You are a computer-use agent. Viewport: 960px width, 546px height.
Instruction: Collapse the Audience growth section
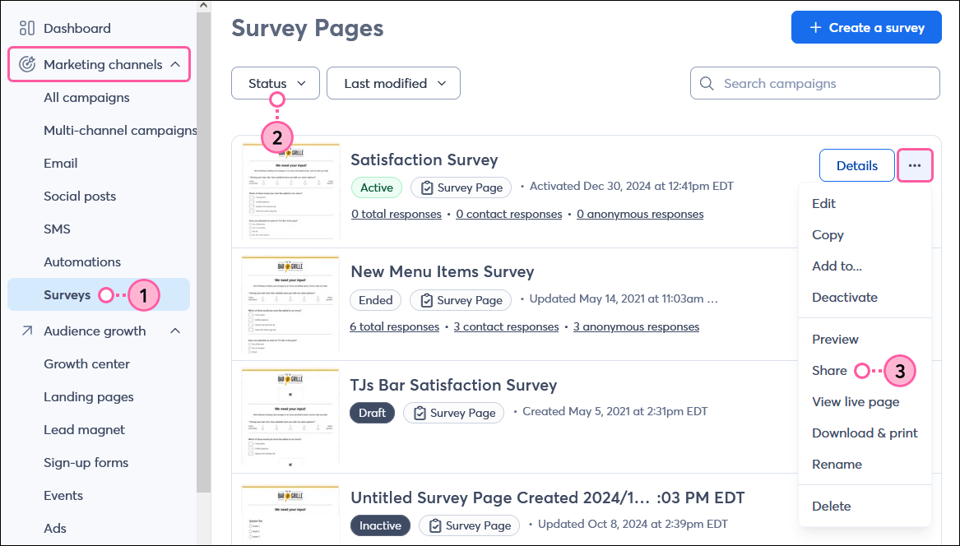click(175, 331)
